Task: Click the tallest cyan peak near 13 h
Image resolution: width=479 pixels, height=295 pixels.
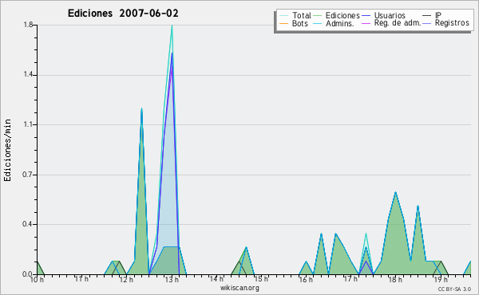Action: point(172,26)
